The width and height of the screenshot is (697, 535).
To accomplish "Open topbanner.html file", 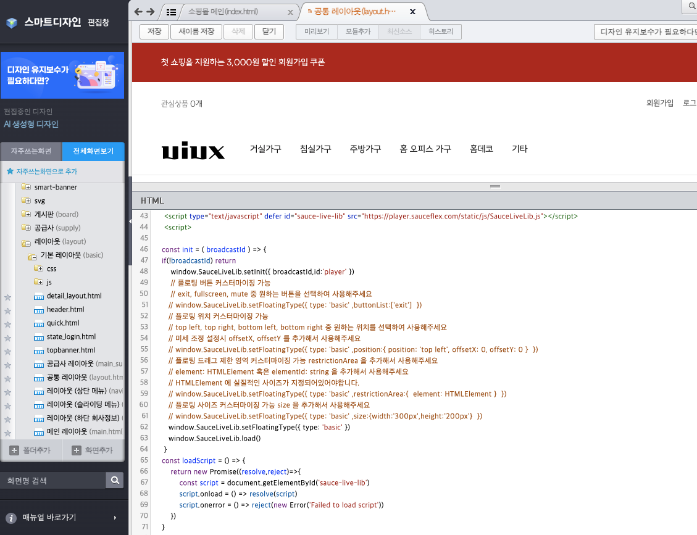I will point(70,350).
